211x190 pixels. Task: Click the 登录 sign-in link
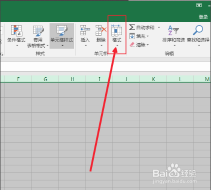pos(203,17)
